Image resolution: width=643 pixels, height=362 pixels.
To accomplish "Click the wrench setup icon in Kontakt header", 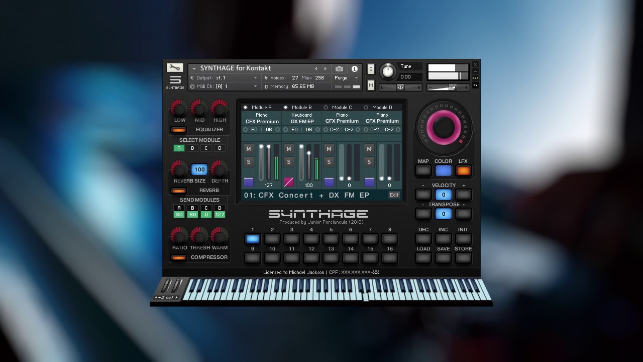I will point(175,67).
